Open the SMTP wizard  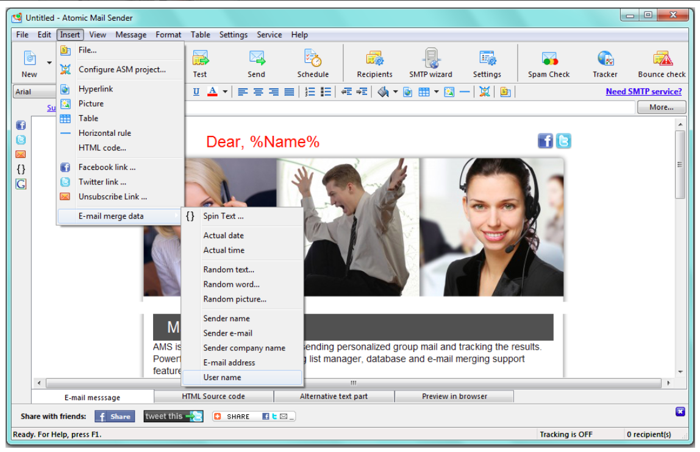pos(430,61)
